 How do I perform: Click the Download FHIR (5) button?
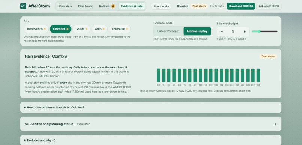point(241,6)
